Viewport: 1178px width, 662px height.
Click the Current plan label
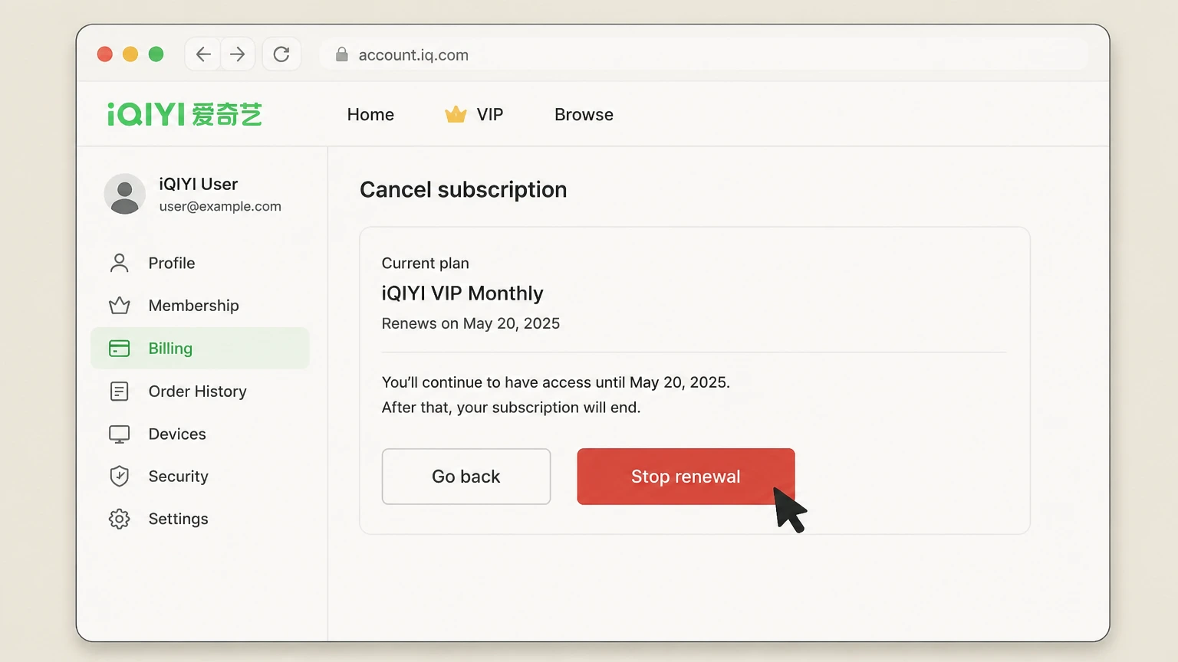pyautogui.click(x=426, y=263)
